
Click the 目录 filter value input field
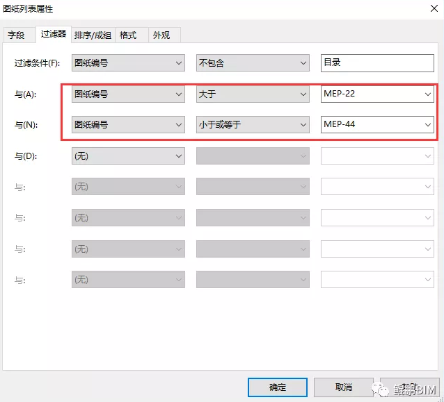[x=376, y=62]
